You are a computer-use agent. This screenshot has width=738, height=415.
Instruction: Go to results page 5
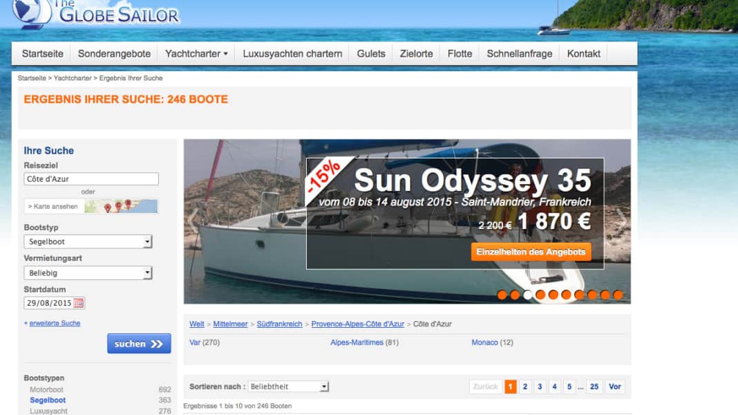569,387
